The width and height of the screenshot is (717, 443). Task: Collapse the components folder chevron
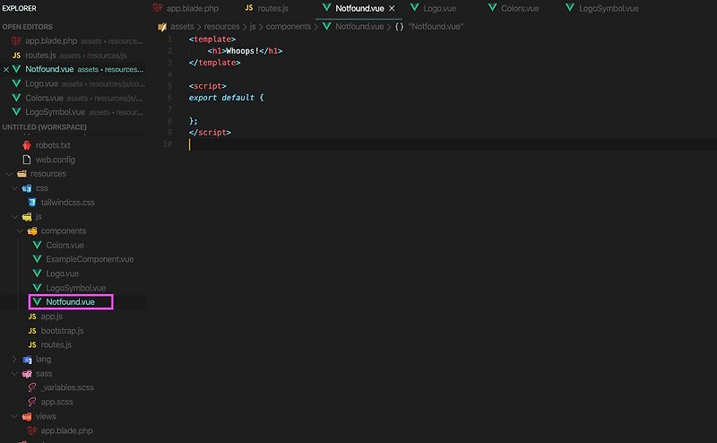coord(20,231)
